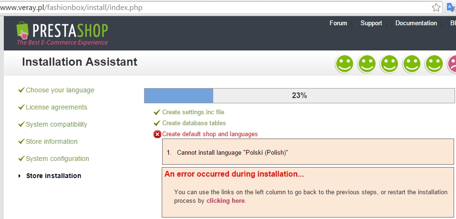The height and width of the screenshot is (219, 456).
Task: Click the PrestaShop logo
Action: [62, 33]
